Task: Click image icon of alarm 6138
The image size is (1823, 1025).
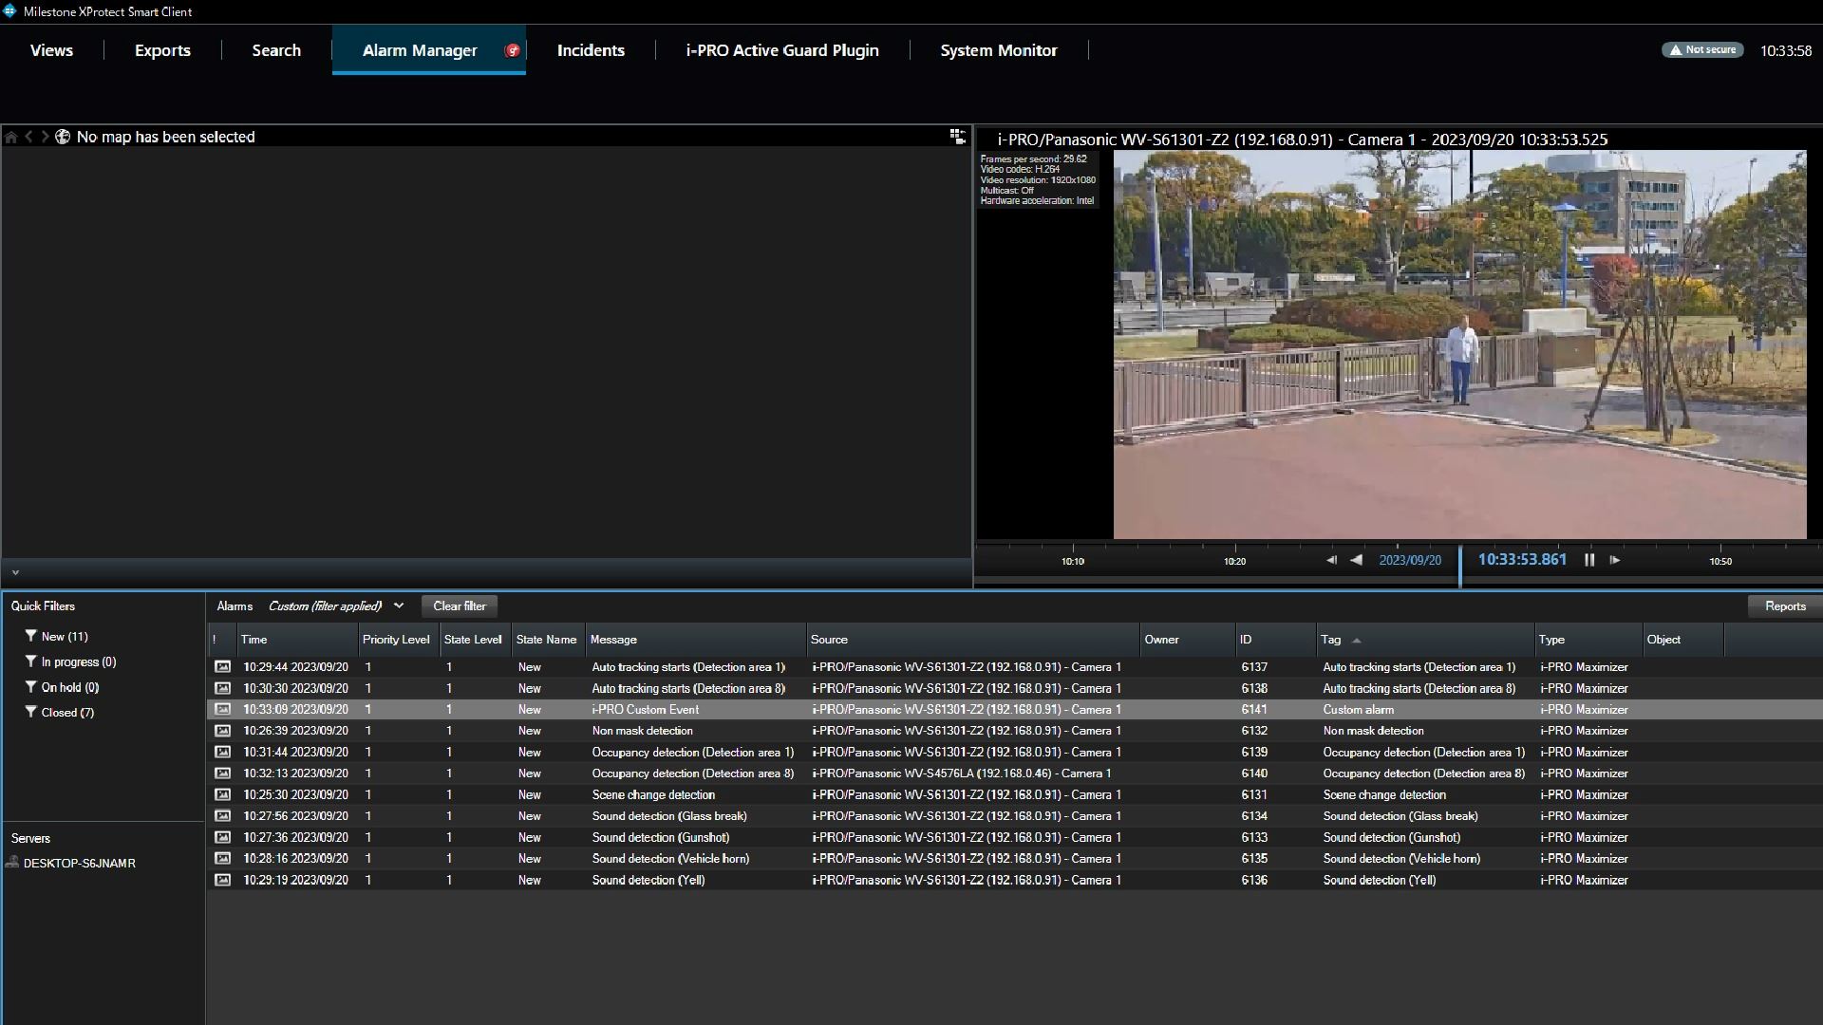Action: (222, 688)
